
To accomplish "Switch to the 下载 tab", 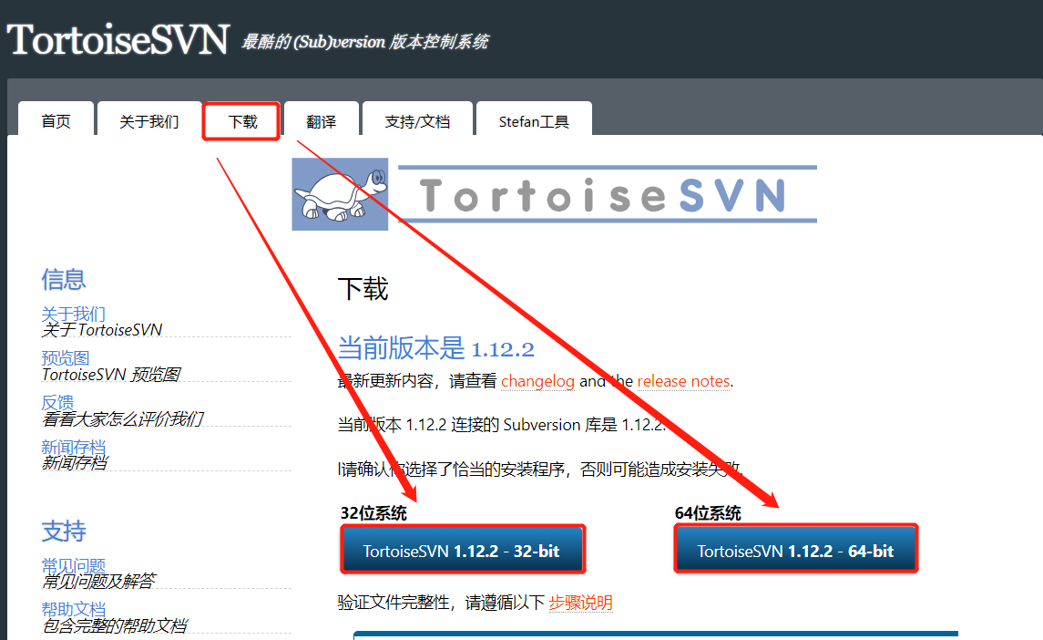I will tap(242, 121).
